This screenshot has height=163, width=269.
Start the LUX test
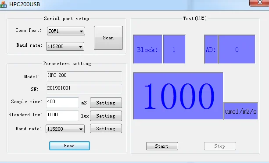[162, 146]
